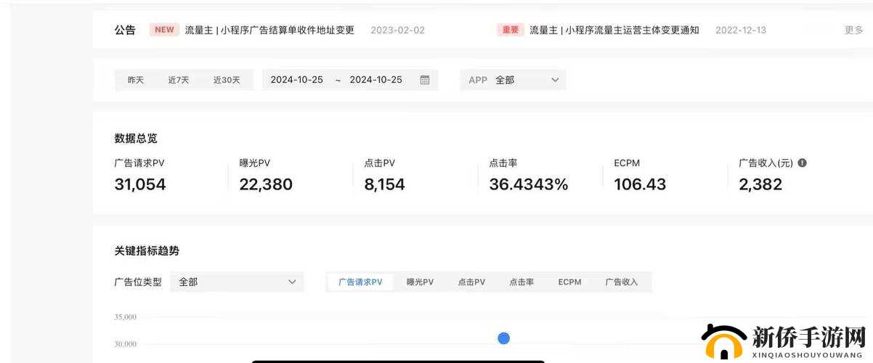The width and height of the screenshot is (873, 363).
Task: Click the 公告 label
Action: point(125,30)
